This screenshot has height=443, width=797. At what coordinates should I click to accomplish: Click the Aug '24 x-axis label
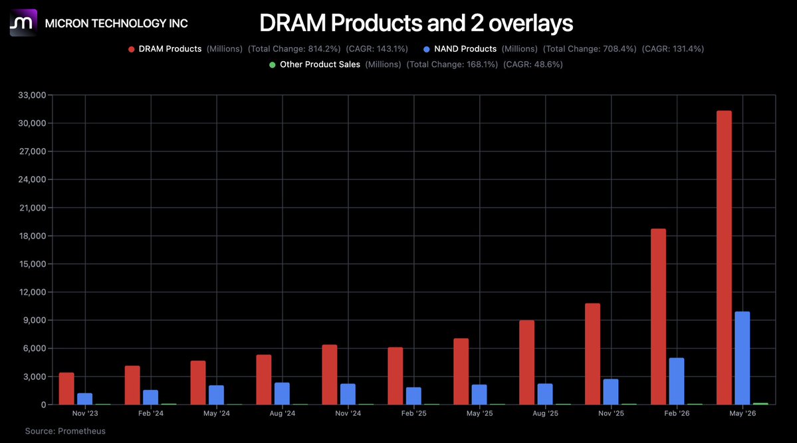point(283,414)
